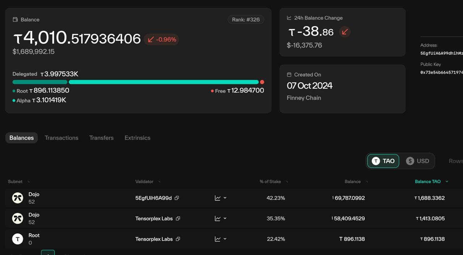Image resolution: width=463 pixels, height=255 pixels.
Task: Switch to the Transfers tab
Action: pos(101,138)
